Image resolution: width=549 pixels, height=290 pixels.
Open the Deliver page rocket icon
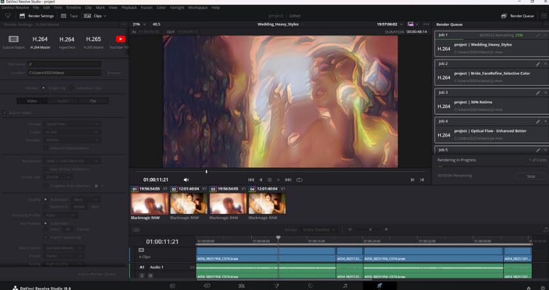pos(379,286)
